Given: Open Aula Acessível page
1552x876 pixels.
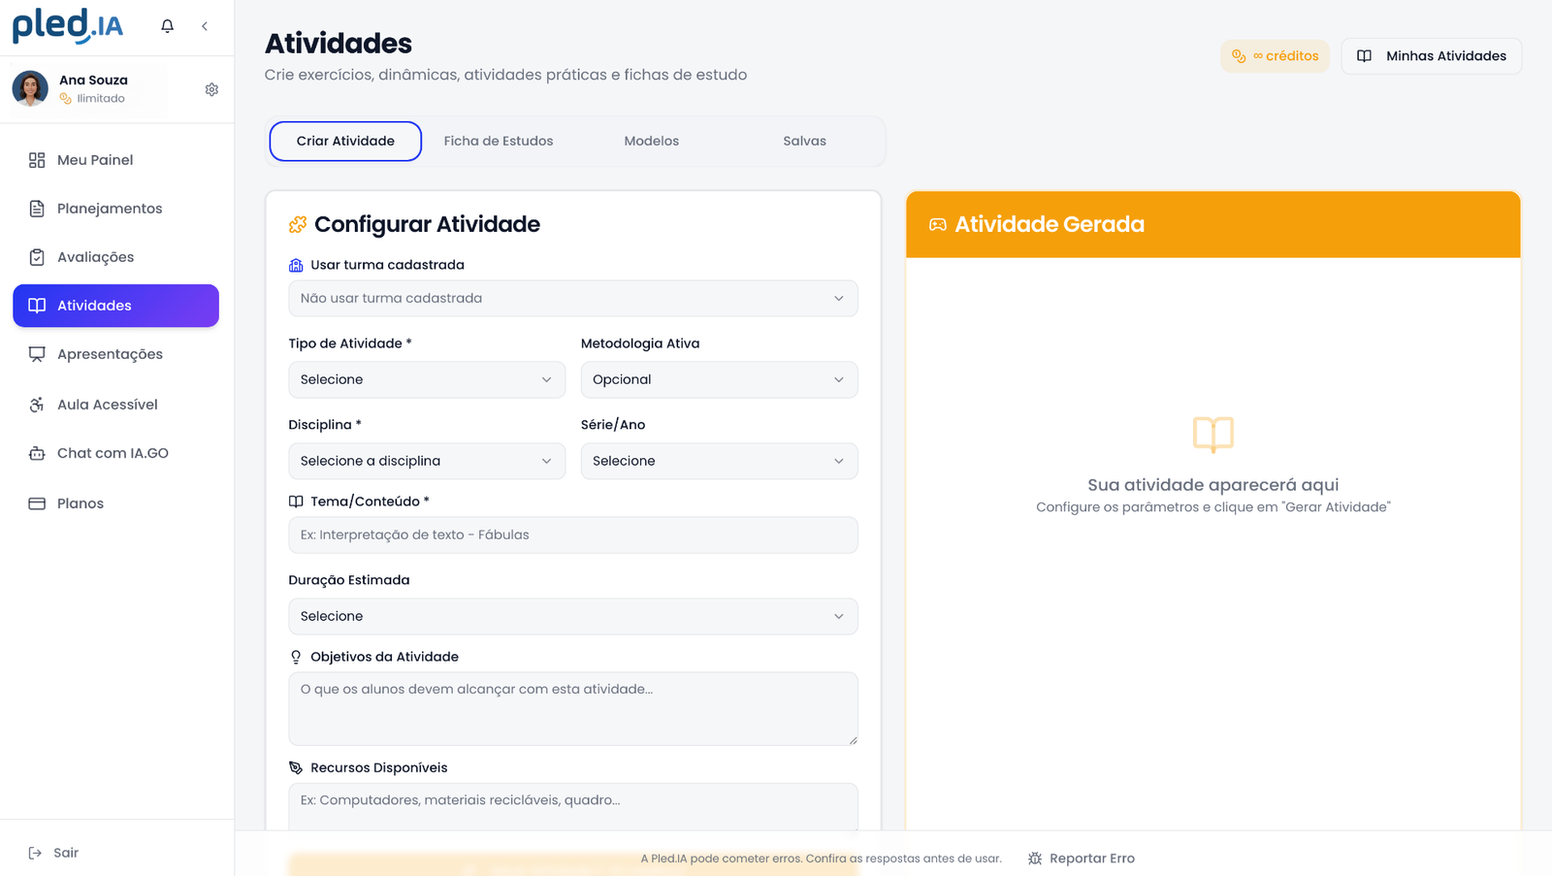Looking at the screenshot, I should (107, 405).
